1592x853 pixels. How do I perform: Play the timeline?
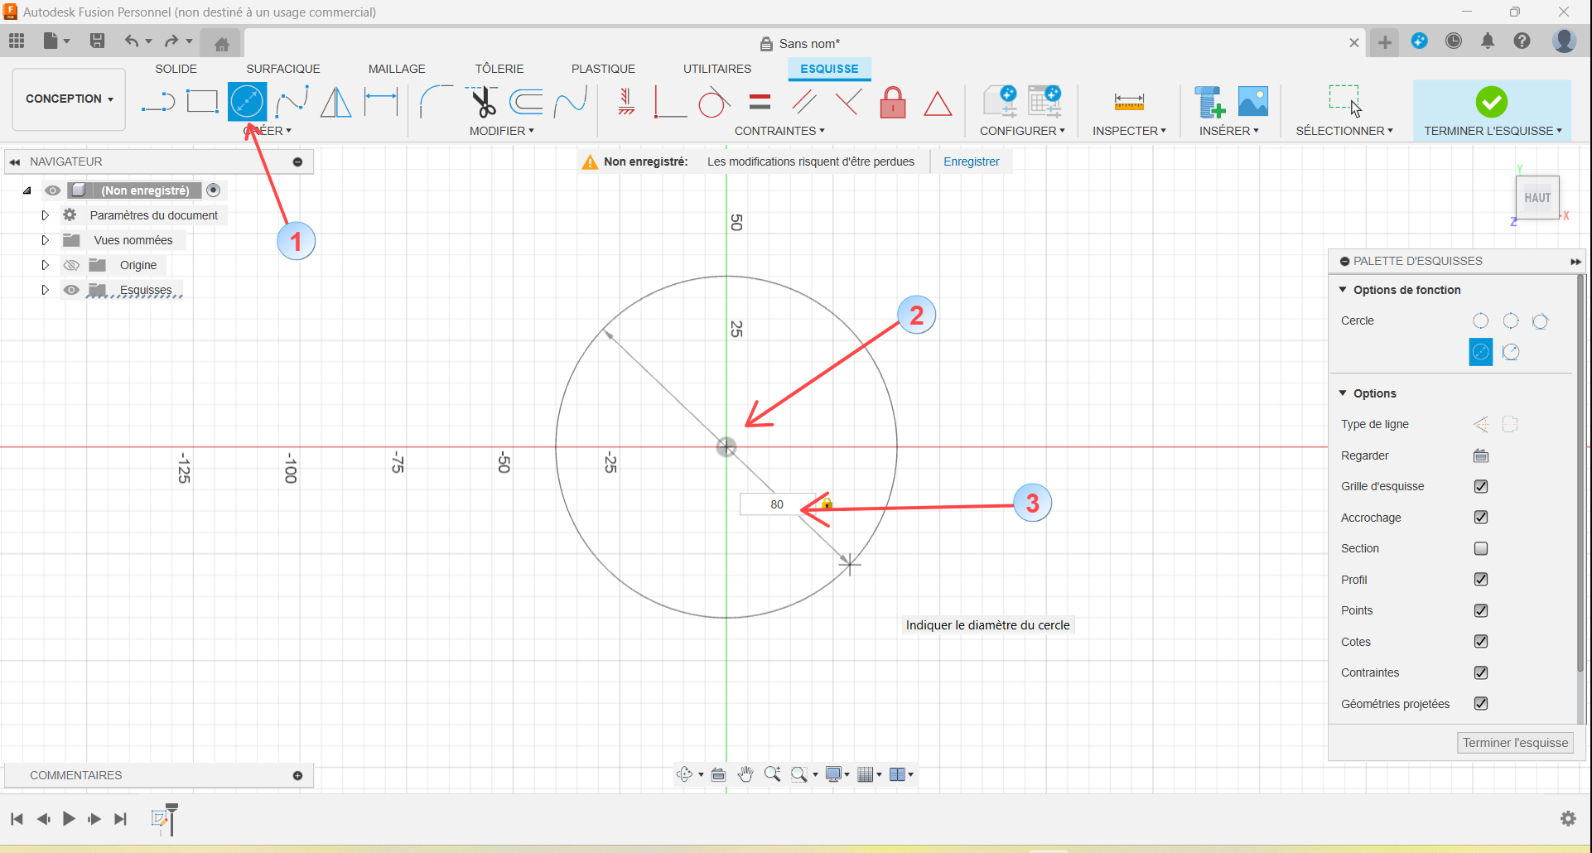coord(69,819)
